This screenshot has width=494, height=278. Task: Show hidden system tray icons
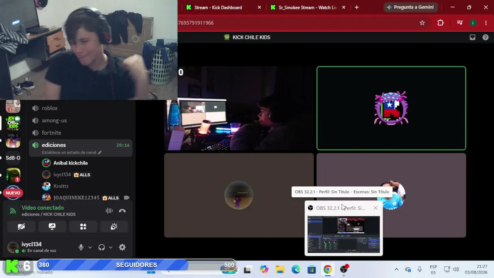pyautogui.click(x=396, y=270)
